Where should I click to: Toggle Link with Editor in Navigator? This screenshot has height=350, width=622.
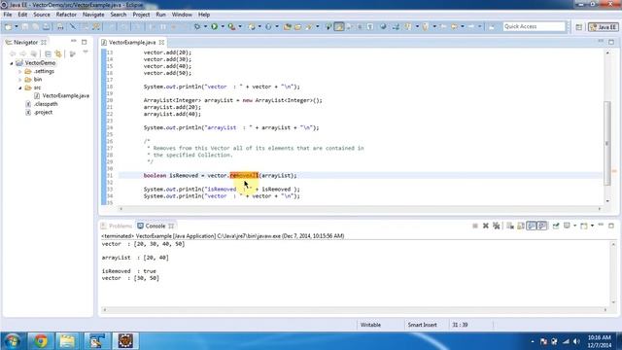click(x=58, y=53)
